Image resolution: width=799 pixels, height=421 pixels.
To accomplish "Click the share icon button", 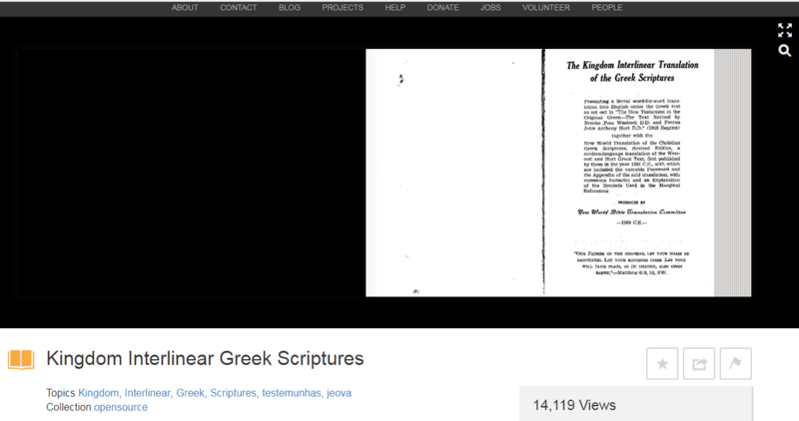I will coord(699,364).
